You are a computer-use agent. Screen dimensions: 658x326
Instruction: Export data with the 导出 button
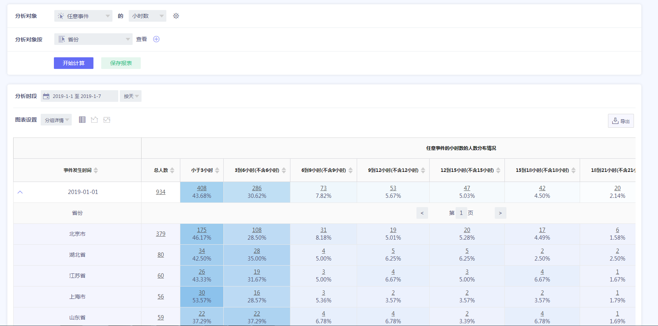pyautogui.click(x=620, y=121)
